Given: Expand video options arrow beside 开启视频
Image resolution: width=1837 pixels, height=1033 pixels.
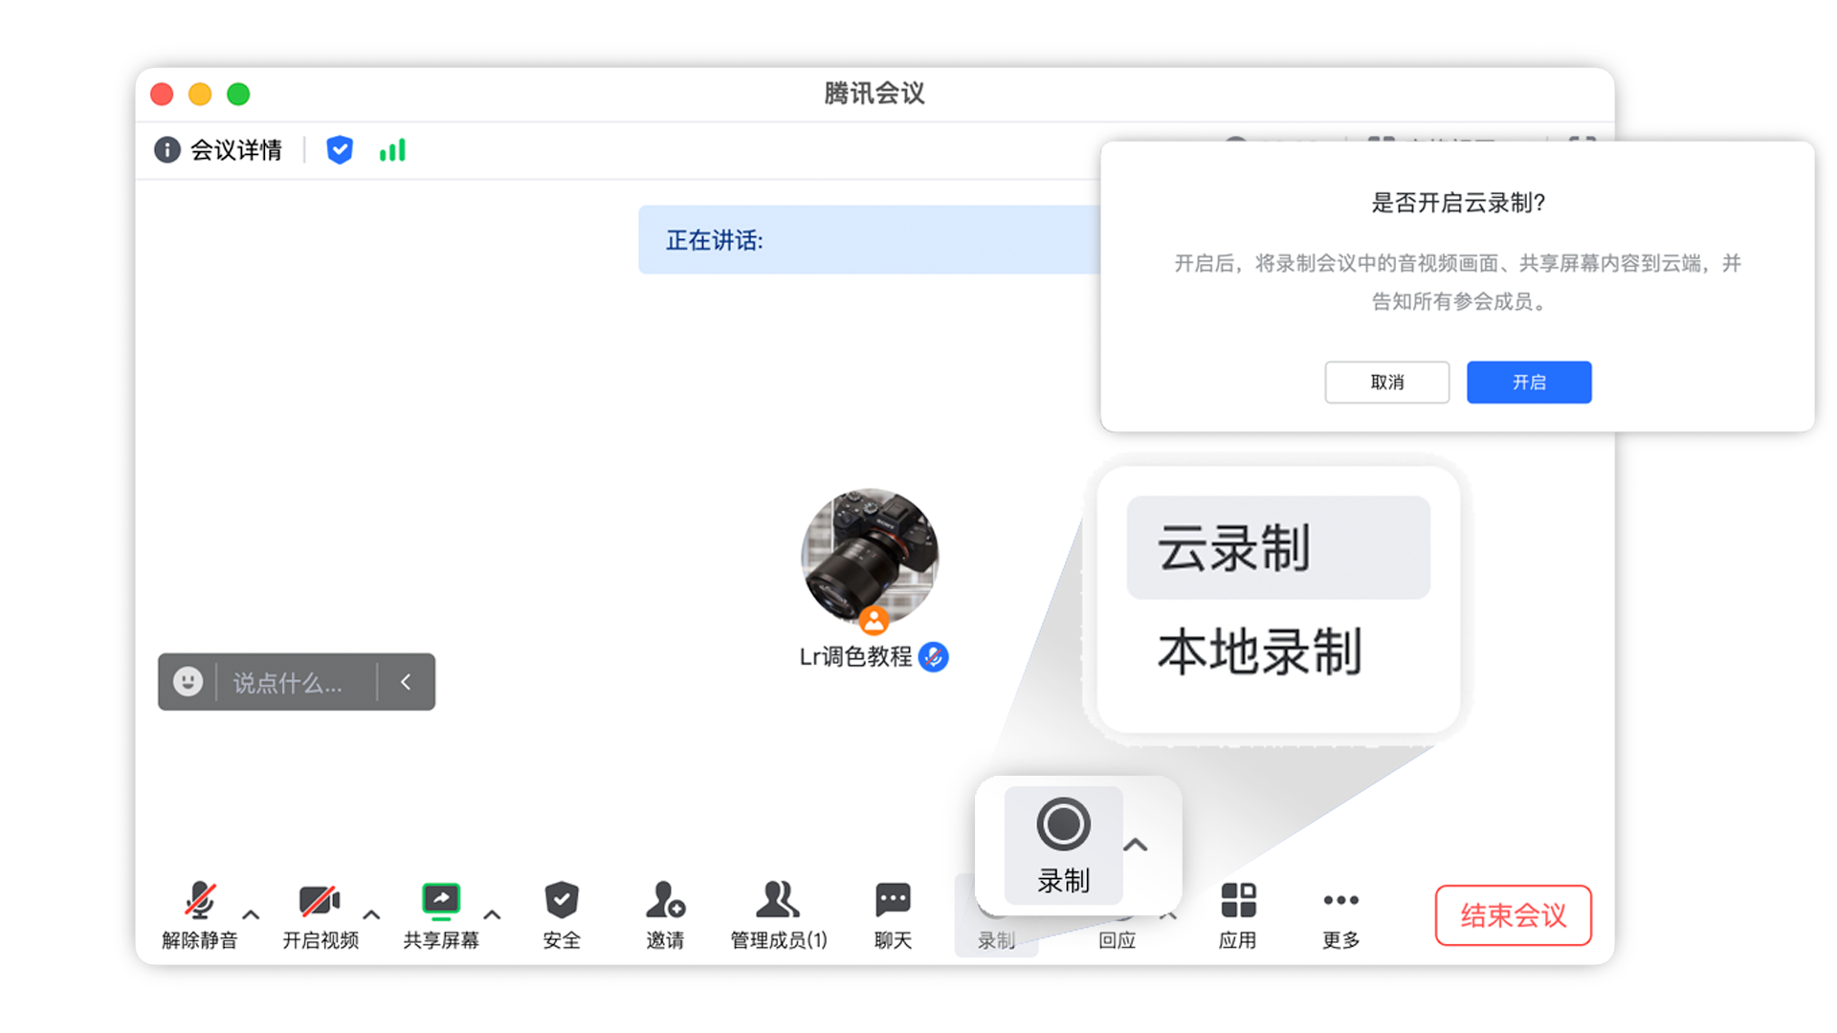Looking at the screenshot, I should pos(371,915).
